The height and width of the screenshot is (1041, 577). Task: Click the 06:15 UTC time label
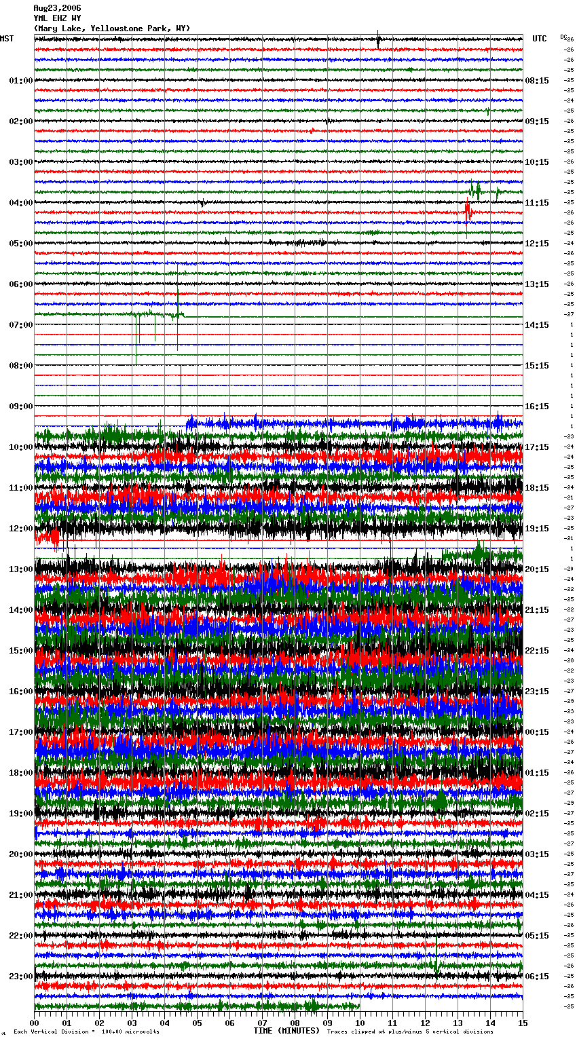click(537, 977)
